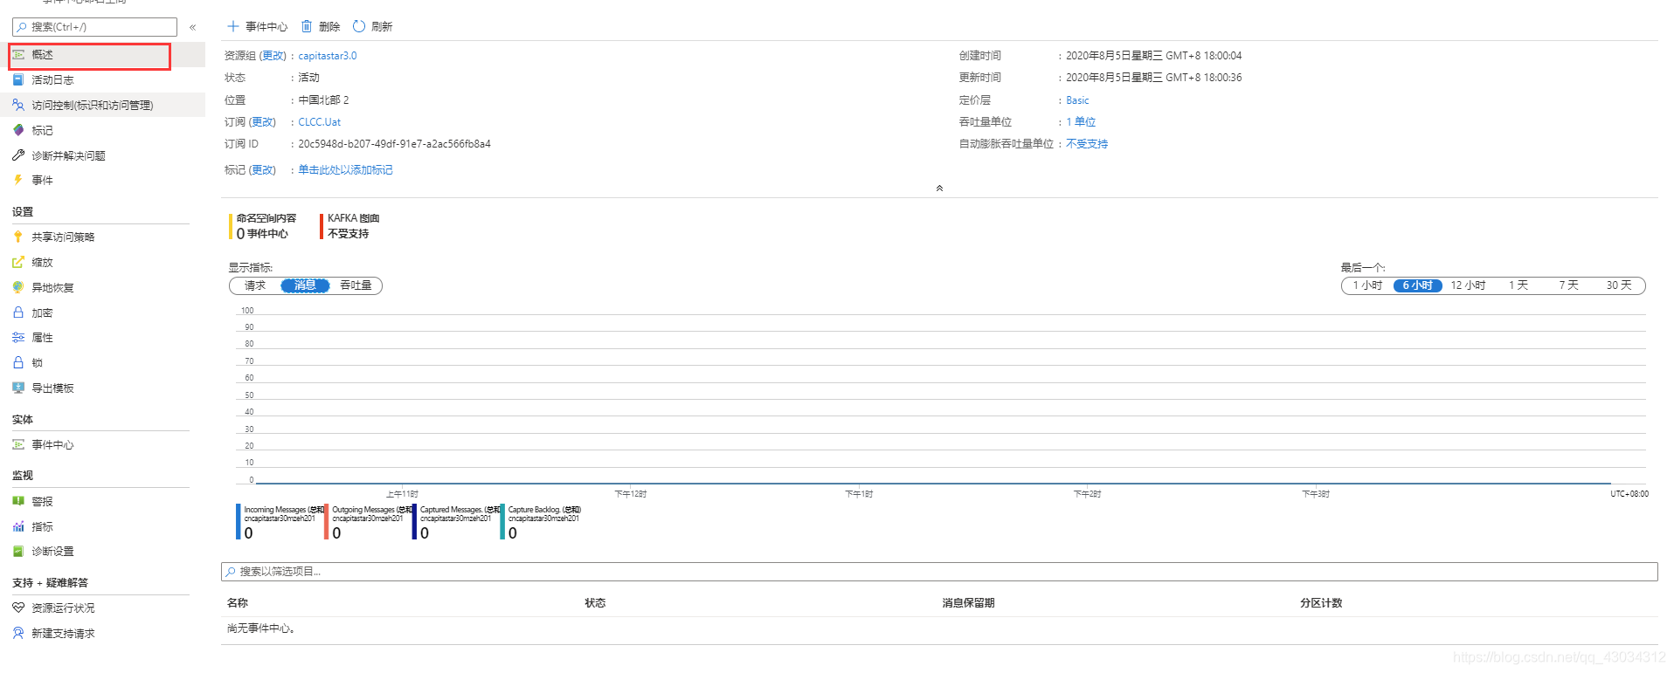Sort by 消息保留期 column header

tap(968, 603)
